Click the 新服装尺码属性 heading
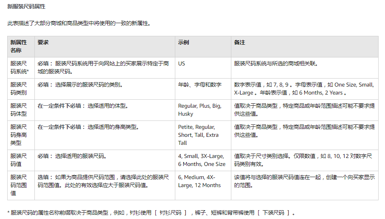Screen dimensions: 385x219 (26, 7)
